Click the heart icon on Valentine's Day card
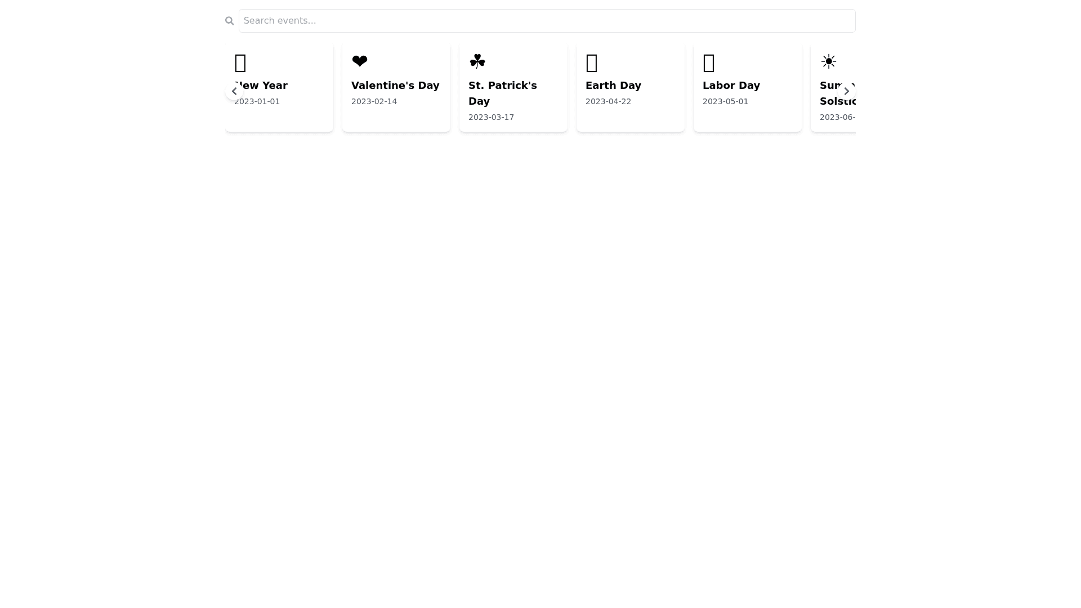Image resolution: width=1081 pixels, height=608 pixels. 359,61
